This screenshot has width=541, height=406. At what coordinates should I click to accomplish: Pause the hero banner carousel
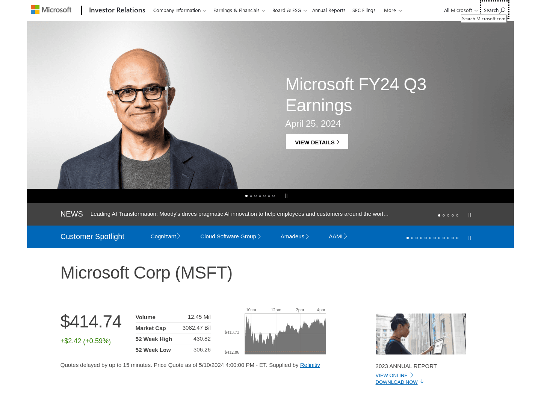pos(286,195)
